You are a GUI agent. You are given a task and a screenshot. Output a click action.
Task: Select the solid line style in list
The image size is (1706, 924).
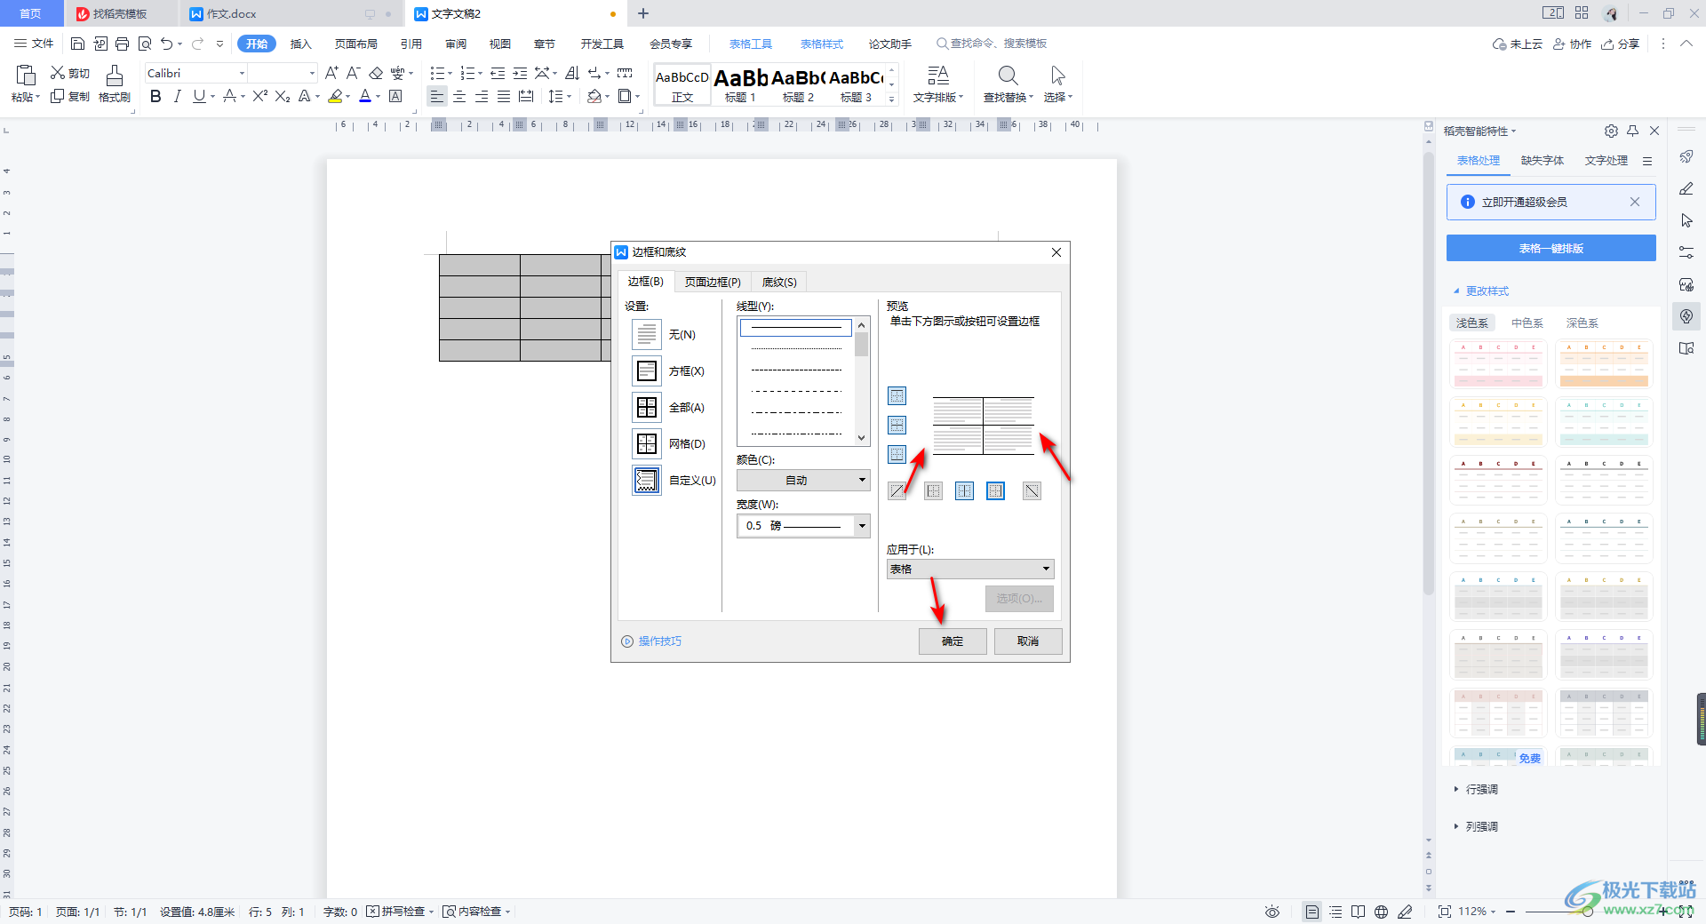pos(796,328)
